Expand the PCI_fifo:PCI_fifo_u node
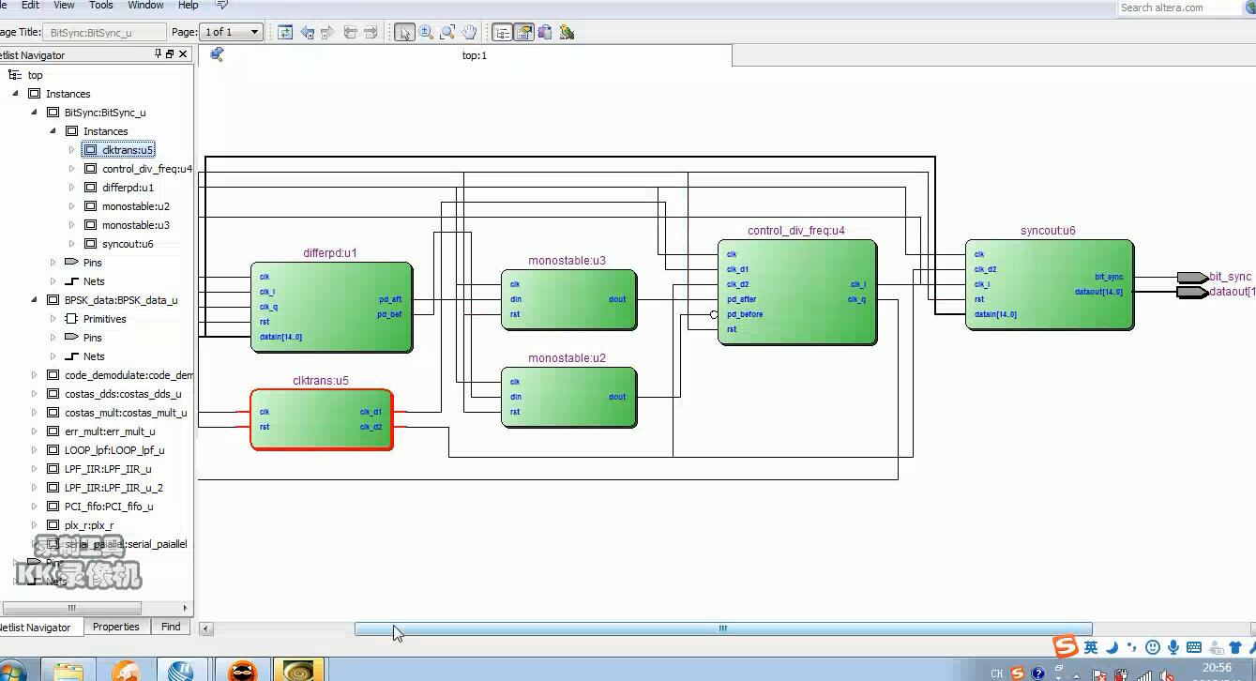Screen dimensions: 1256x681 (x=35, y=507)
